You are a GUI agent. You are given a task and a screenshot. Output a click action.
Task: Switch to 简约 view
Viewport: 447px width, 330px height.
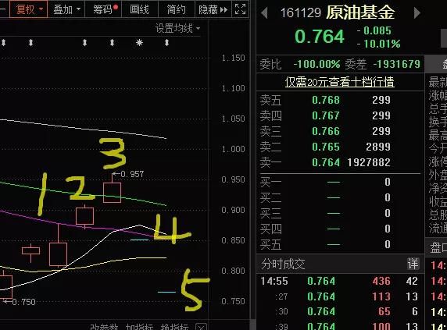(x=176, y=9)
